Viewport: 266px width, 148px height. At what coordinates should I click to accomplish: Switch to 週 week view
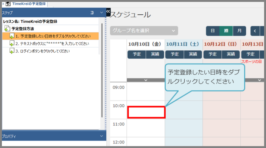pyautogui.click(x=226, y=31)
